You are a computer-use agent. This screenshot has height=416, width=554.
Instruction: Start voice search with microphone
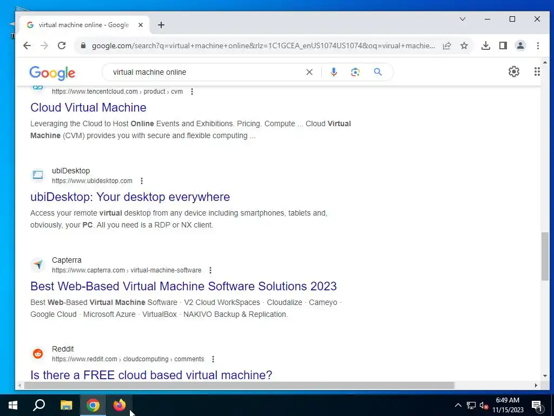coord(333,72)
